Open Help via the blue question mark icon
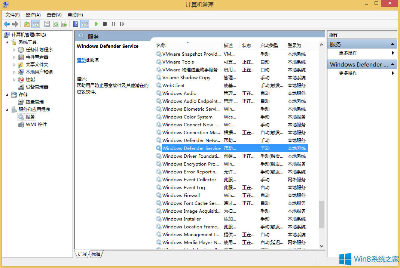400x268 pixels. (x=76, y=24)
